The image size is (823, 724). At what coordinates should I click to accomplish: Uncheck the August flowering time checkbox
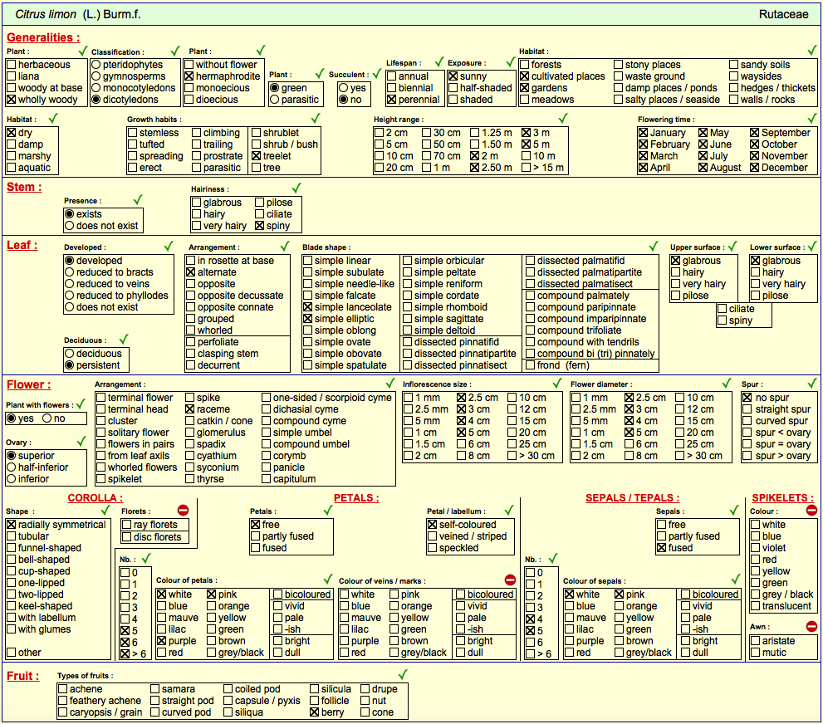[x=703, y=168]
